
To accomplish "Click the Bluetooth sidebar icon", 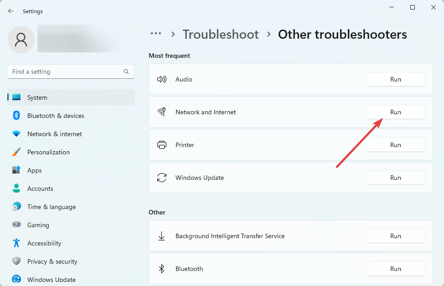I will coord(16,115).
